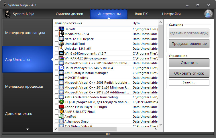This screenshot has height=138, width=216.
Task: Click the horizontal scrollbar thumb
Action: point(87,129)
